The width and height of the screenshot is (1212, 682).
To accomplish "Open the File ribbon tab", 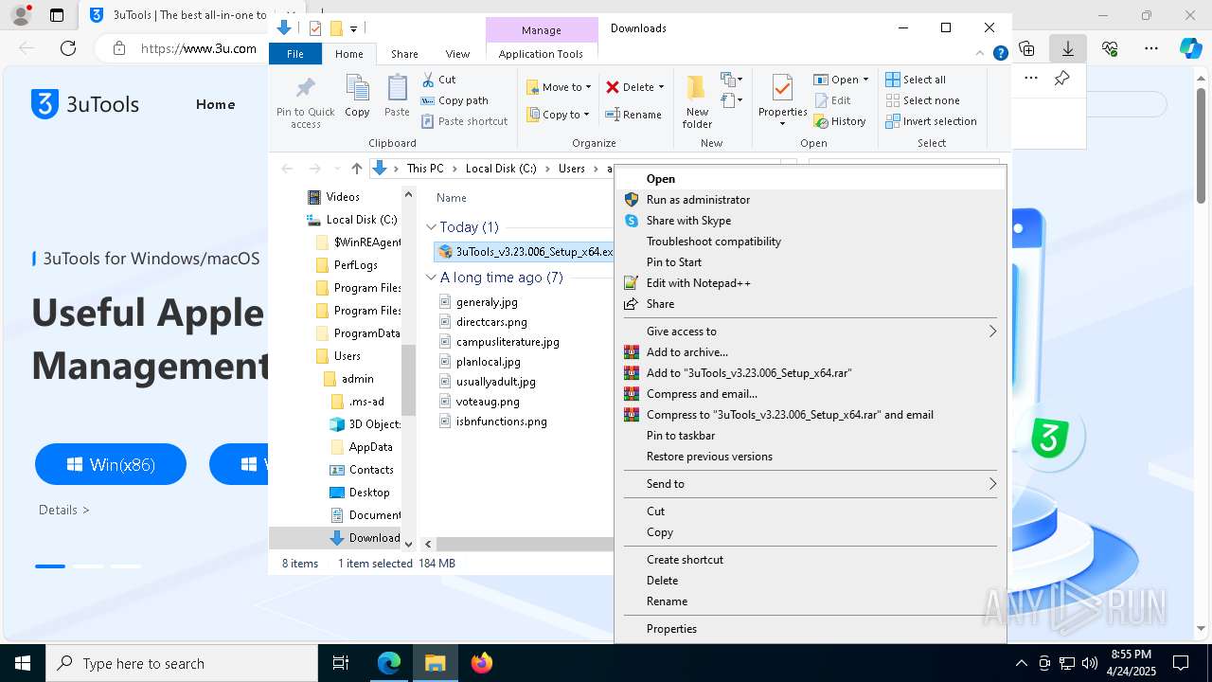I will click(295, 54).
